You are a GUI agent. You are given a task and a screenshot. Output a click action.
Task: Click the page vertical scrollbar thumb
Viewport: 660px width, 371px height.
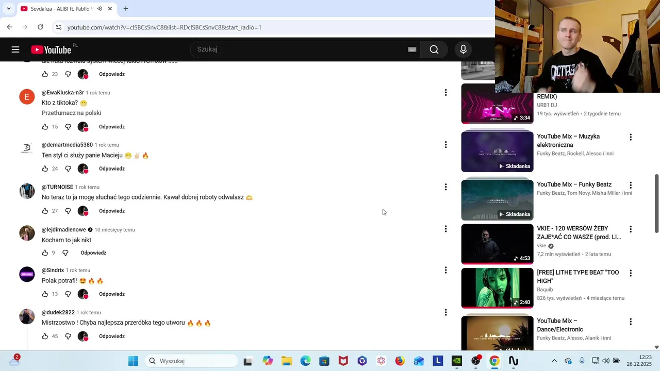point(656,203)
